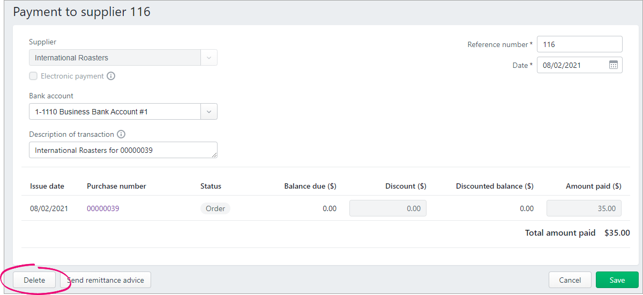Select the Business Bank Account #1 combo box

(x=123, y=112)
